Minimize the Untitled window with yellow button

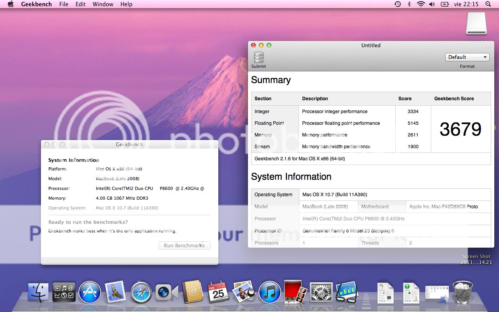[x=261, y=45]
